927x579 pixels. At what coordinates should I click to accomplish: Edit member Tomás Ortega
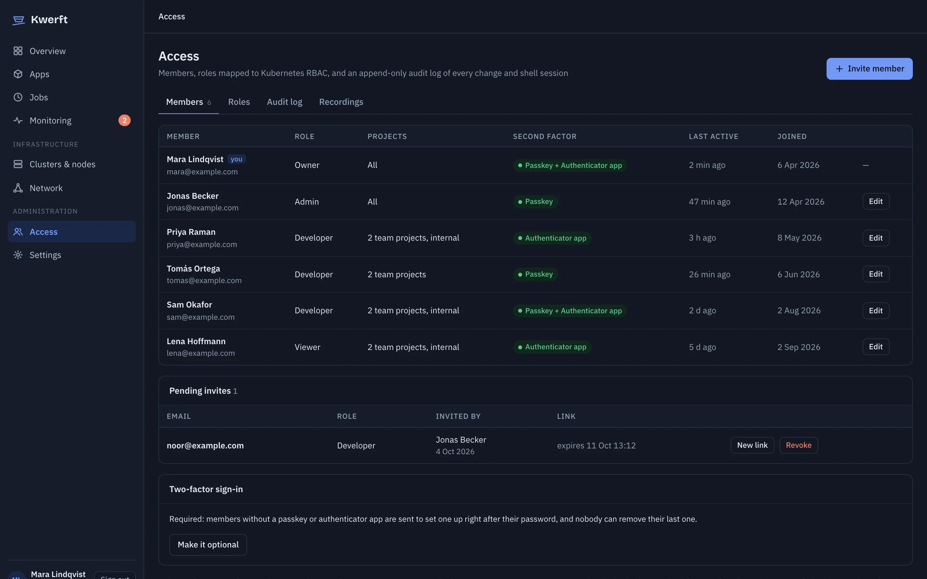pyautogui.click(x=876, y=274)
